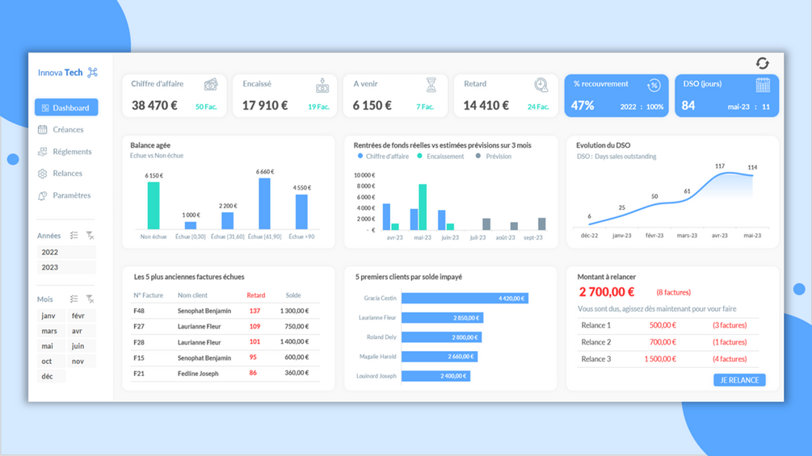The image size is (812, 456).
Task: Click the Chiffre d'affaire money icon
Action: (x=211, y=84)
